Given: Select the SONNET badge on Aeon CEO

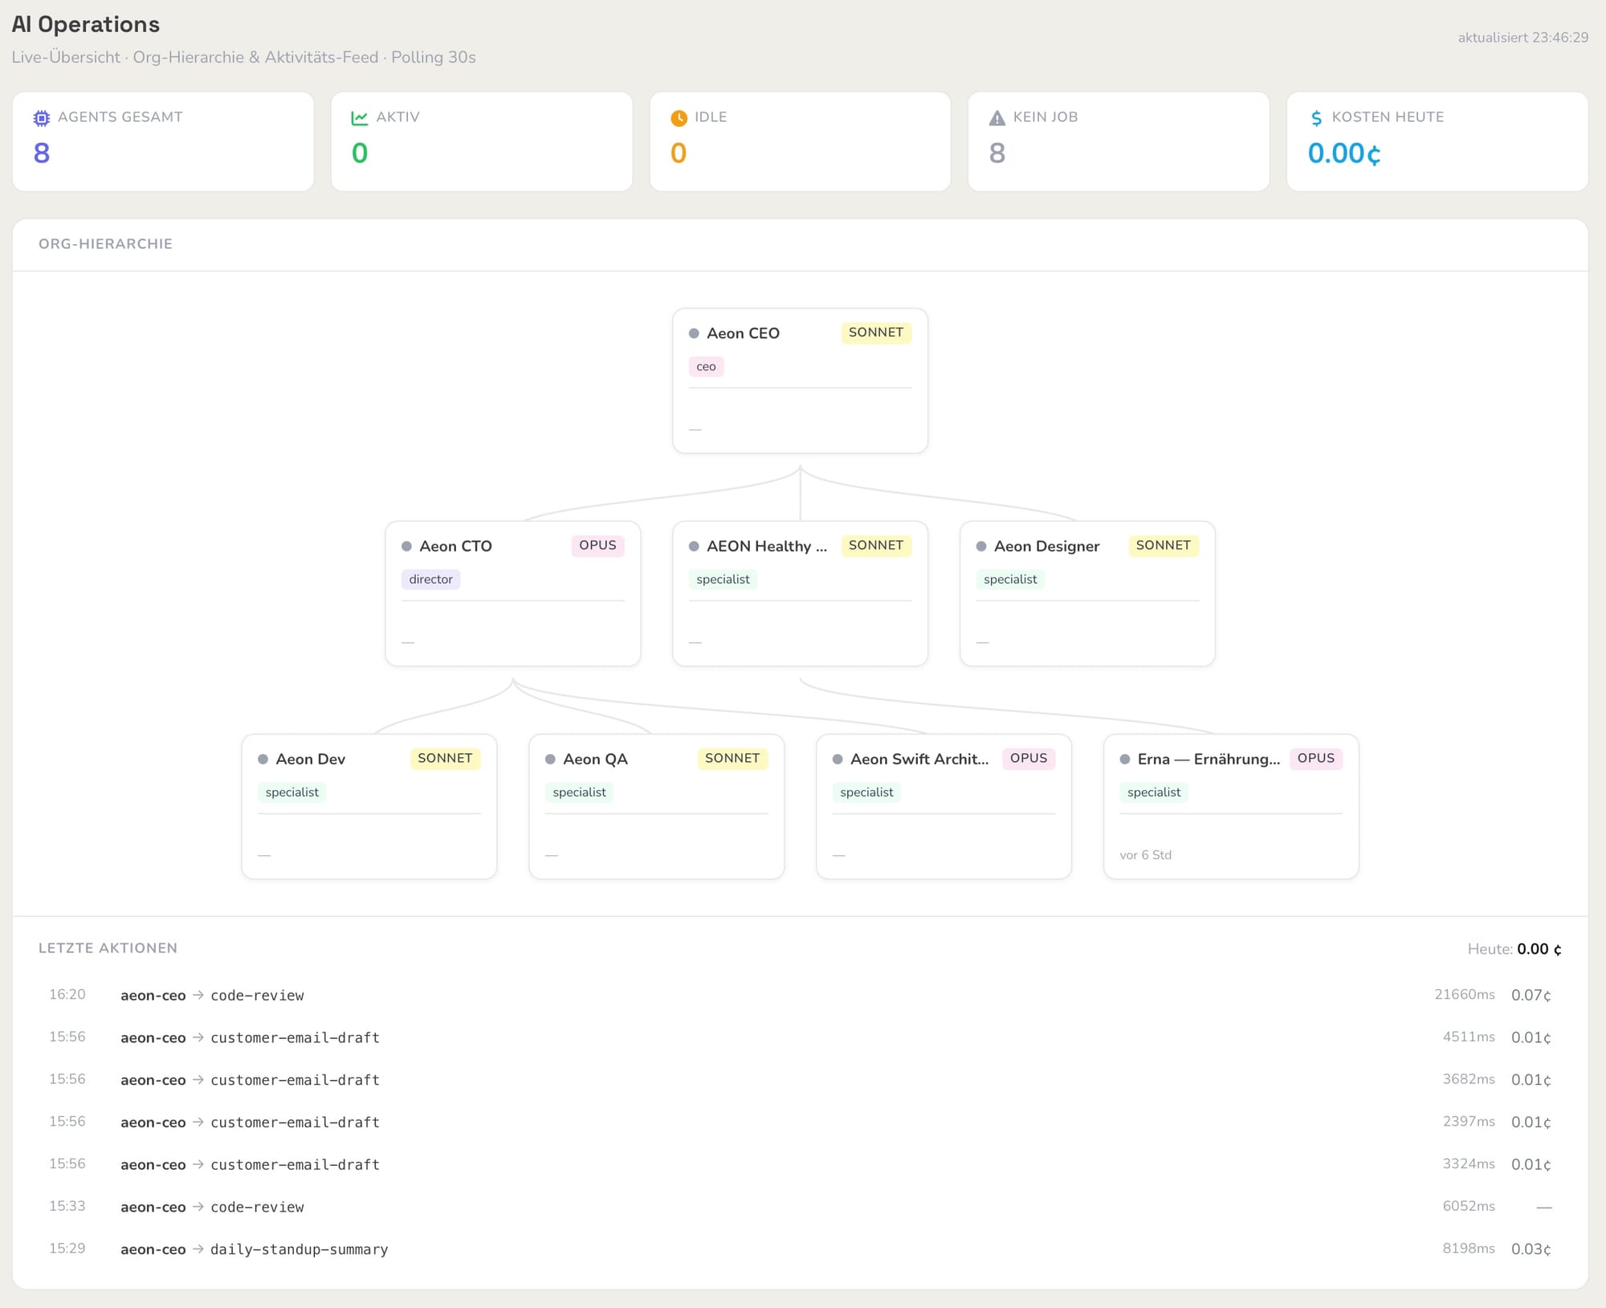Looking at the screenshot, I should point(876,332).
